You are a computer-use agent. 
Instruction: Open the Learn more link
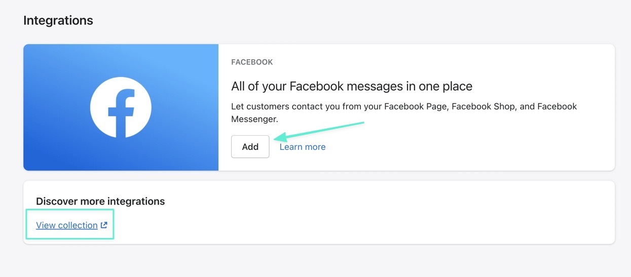pos(303,147)
